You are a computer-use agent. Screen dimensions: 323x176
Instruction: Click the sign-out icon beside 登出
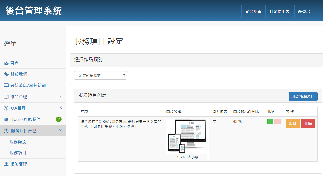point(300,12)
